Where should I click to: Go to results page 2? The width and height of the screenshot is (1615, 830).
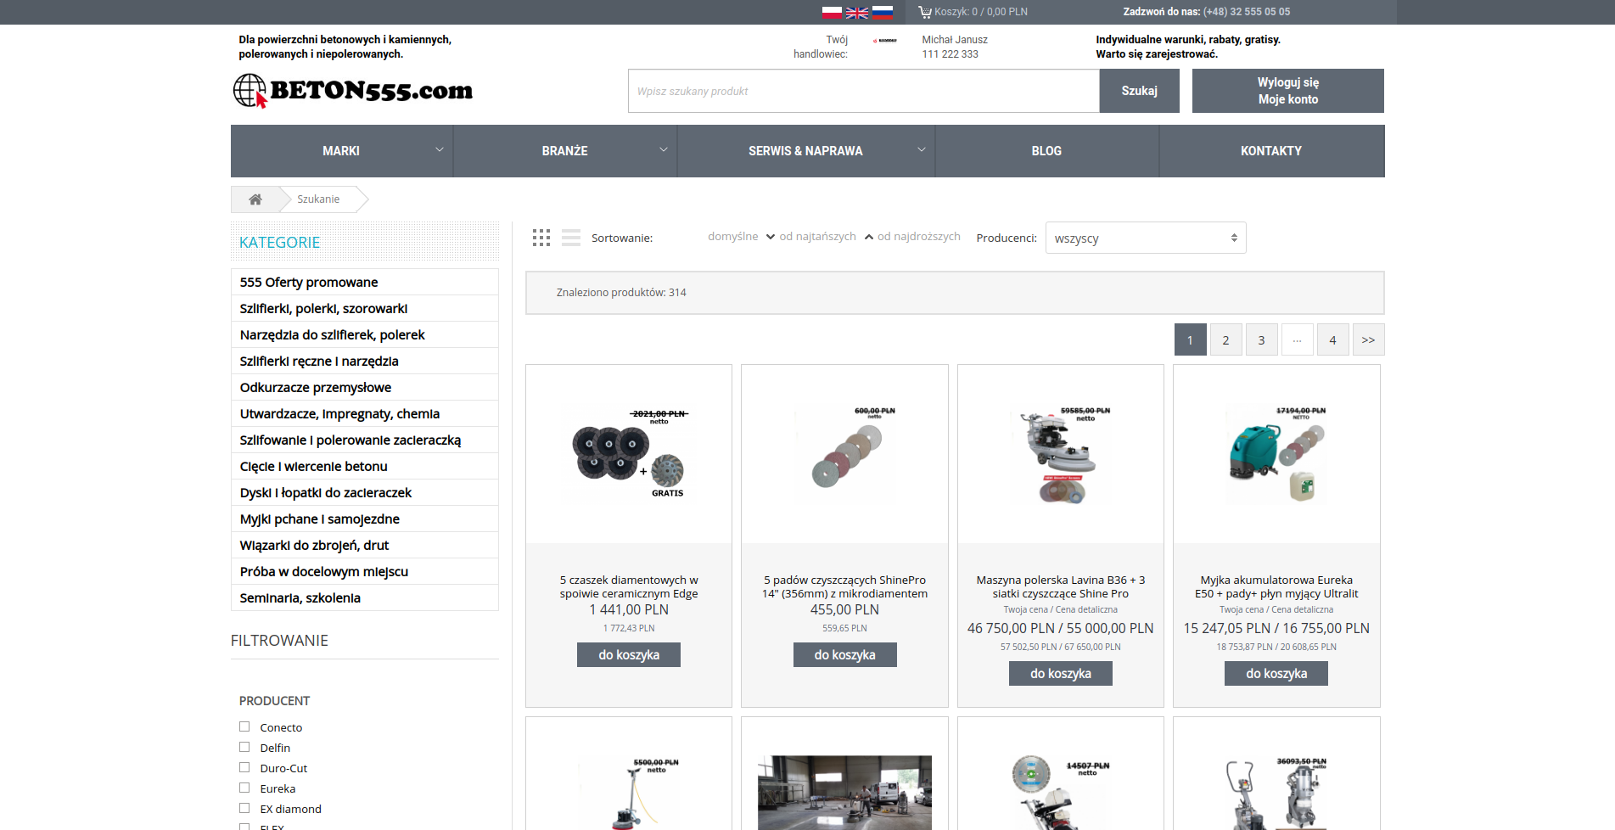[x=1225, y=339]
